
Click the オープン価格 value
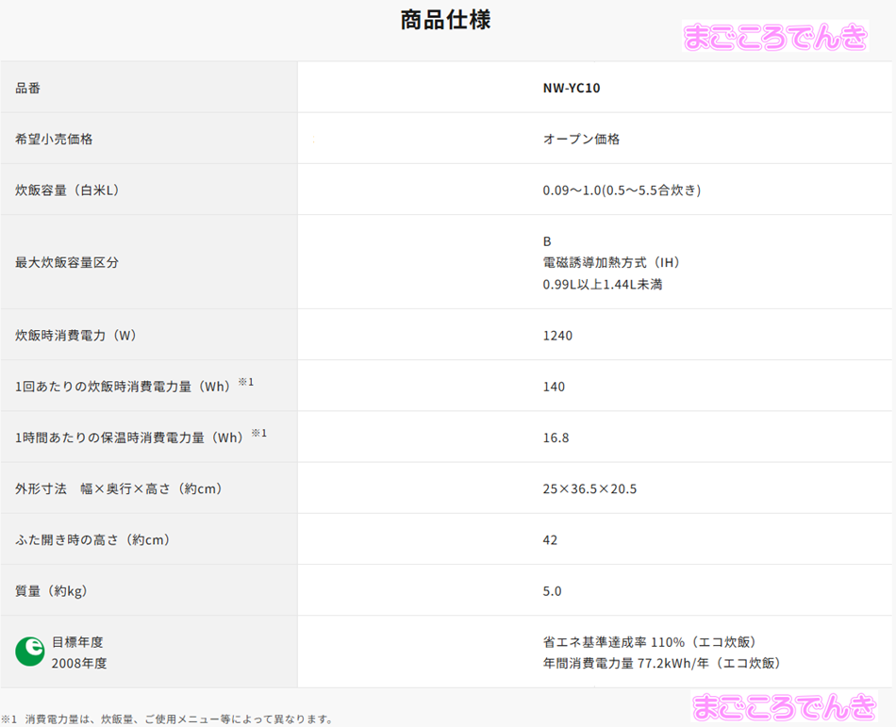(581, 139)
